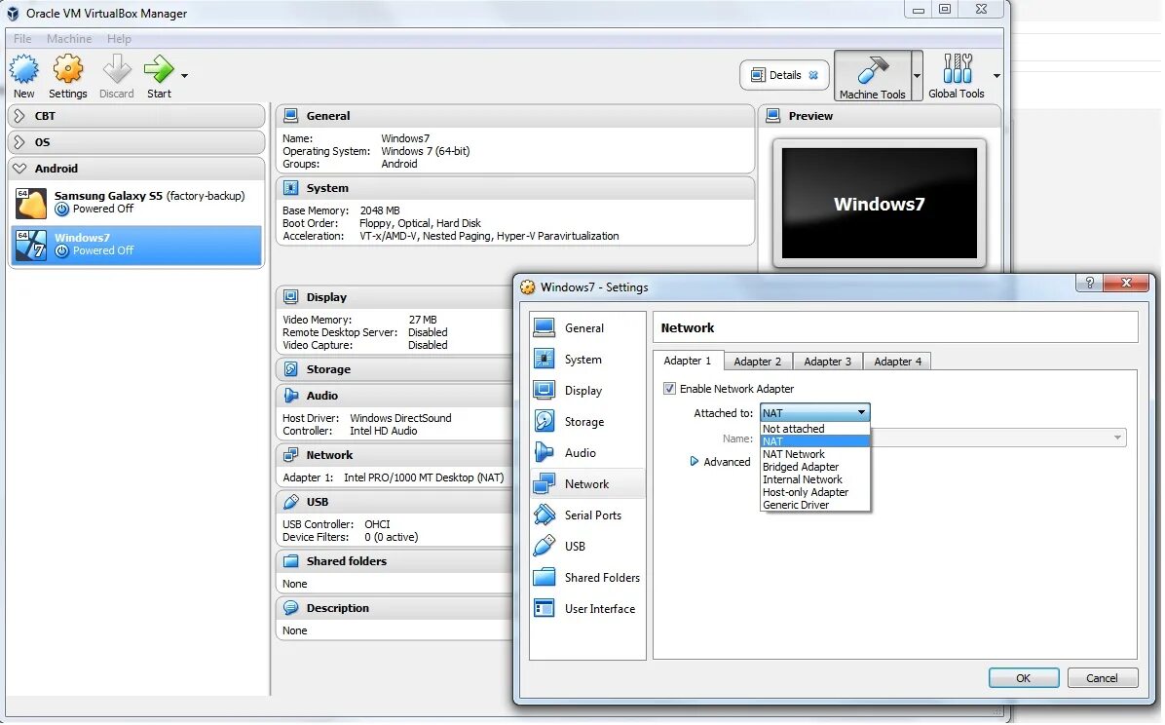This screenshot has height=725, width=1165.
Task: Start the VM with green arrow
Action: tap(158, 70)
